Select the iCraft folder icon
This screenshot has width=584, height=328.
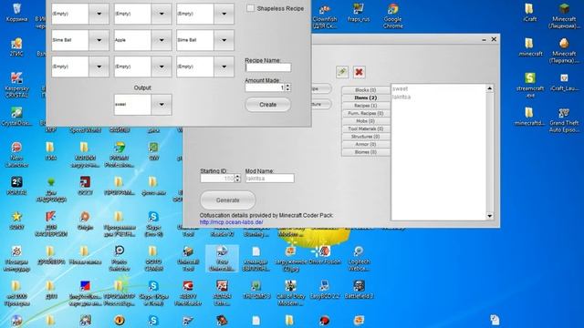(529, 13)
